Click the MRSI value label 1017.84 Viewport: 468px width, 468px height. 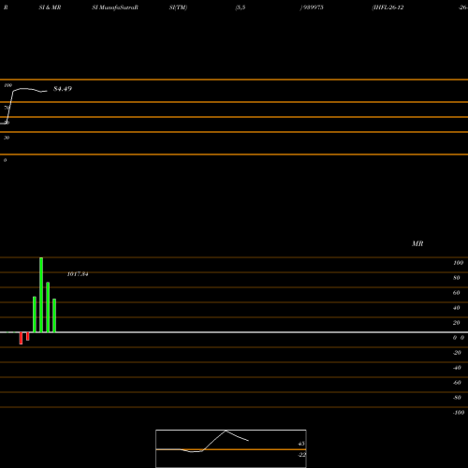[x=78, y=274]
